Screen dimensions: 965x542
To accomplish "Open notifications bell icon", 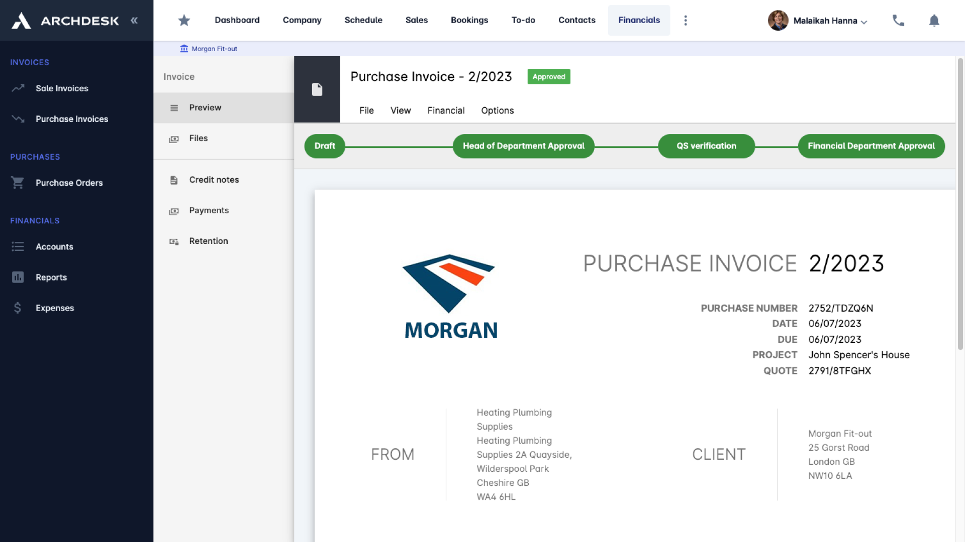I will coord(934,21).
